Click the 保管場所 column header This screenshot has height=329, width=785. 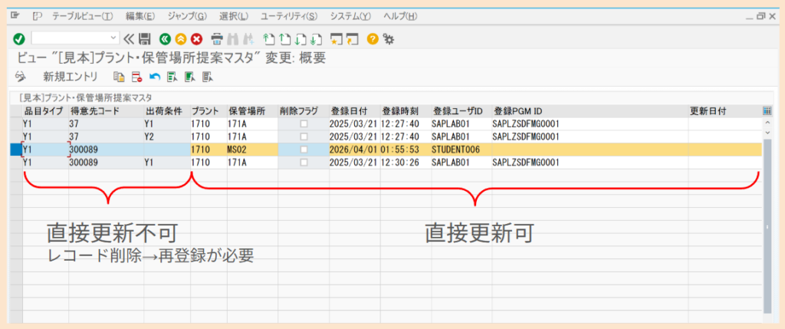[246, 110]
